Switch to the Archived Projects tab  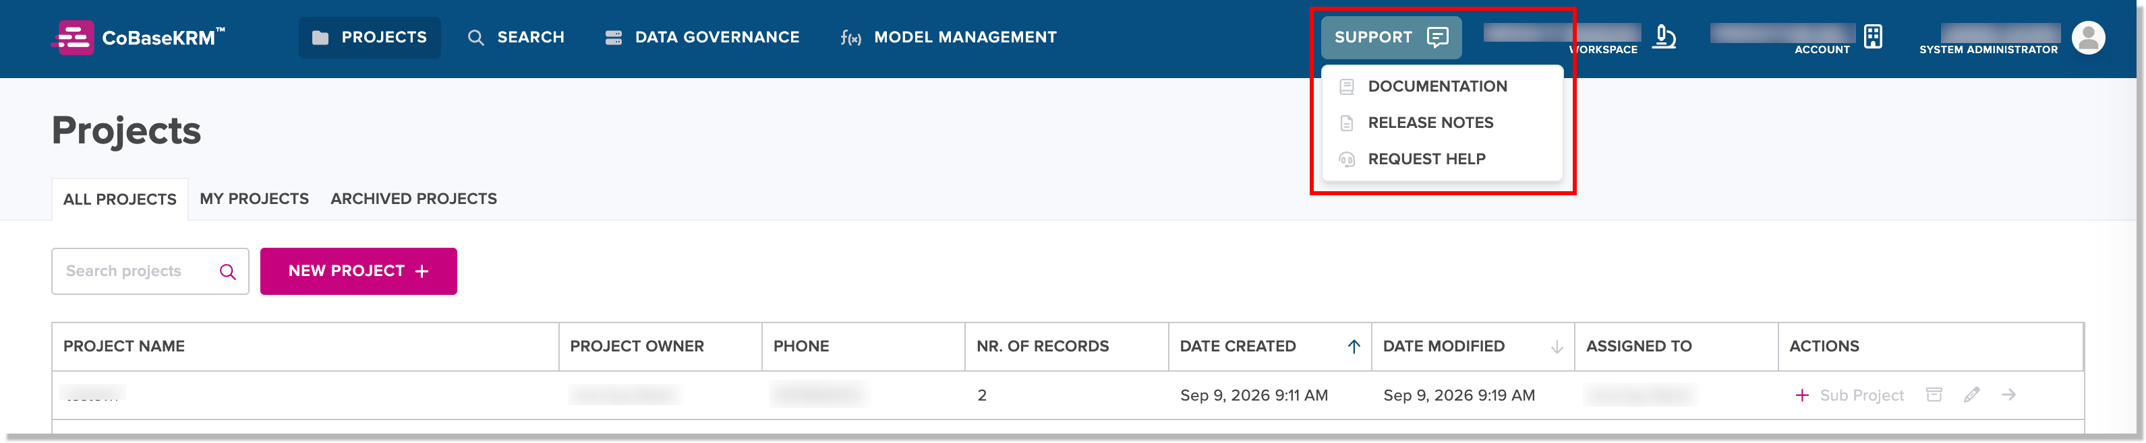pos(413,199)
